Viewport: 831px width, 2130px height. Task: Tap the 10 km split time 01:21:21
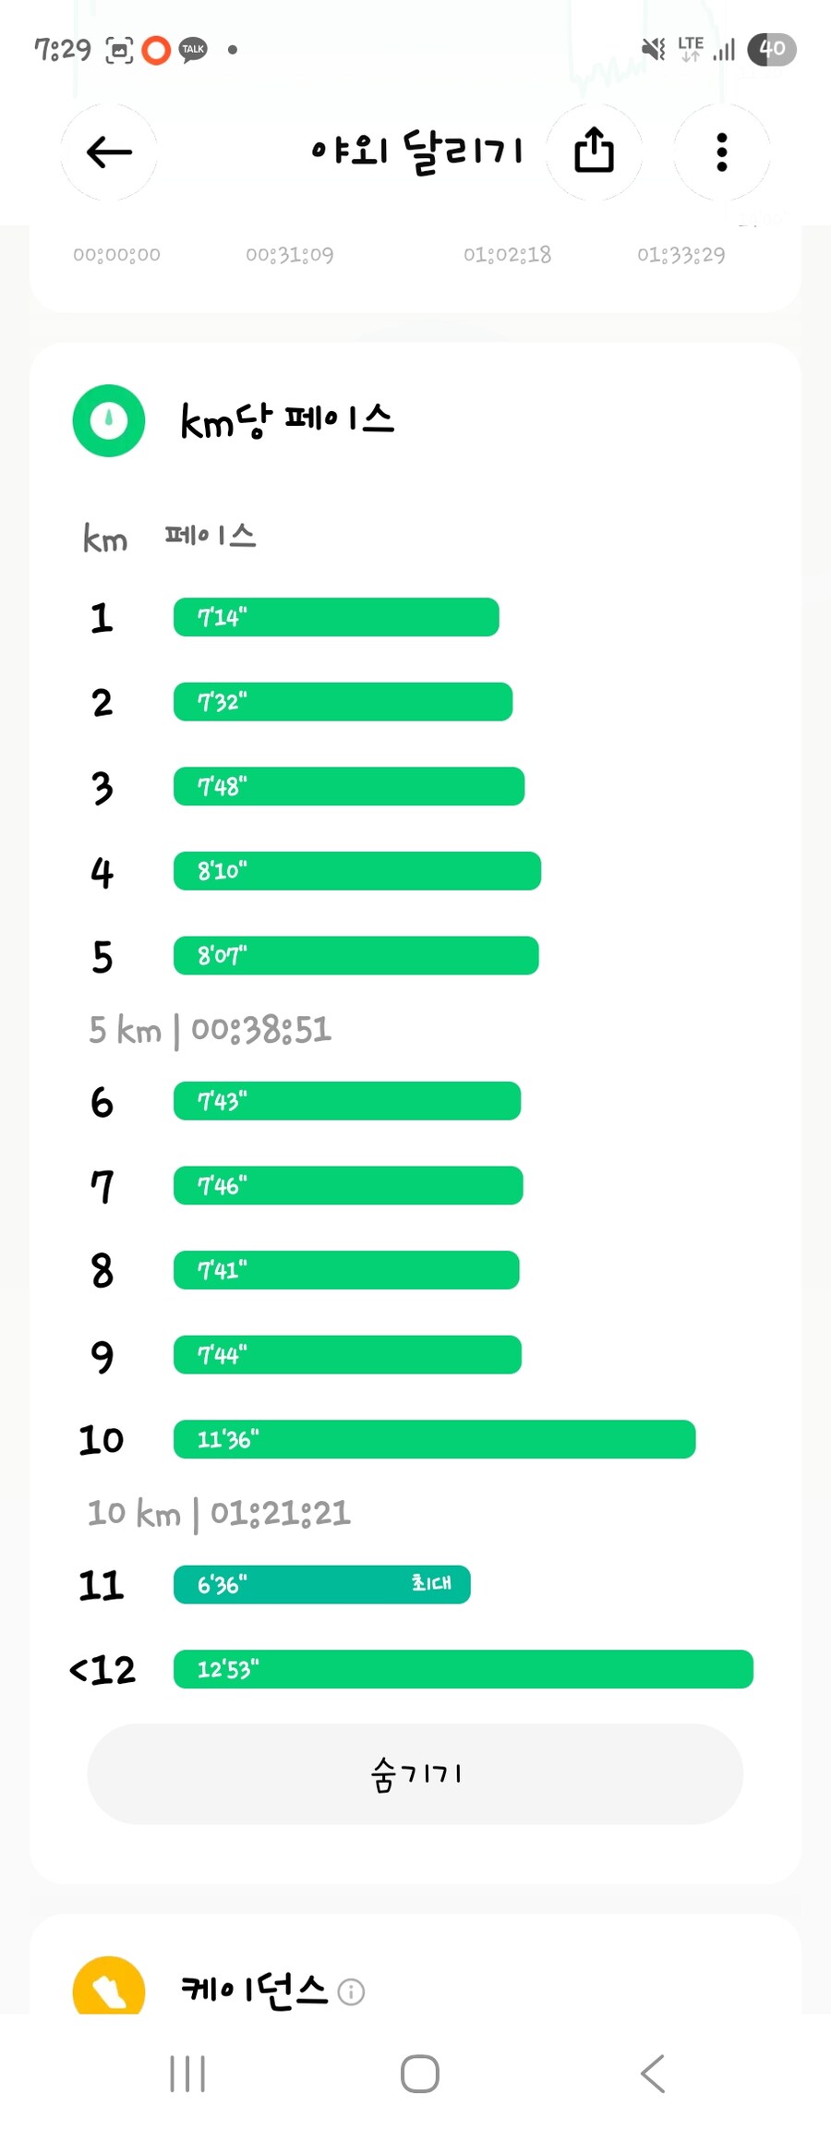click(281, 1513)
